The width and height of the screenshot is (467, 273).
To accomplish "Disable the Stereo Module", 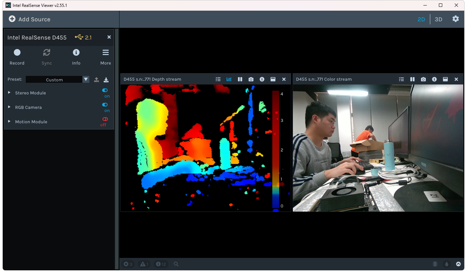I will [105, 90].
